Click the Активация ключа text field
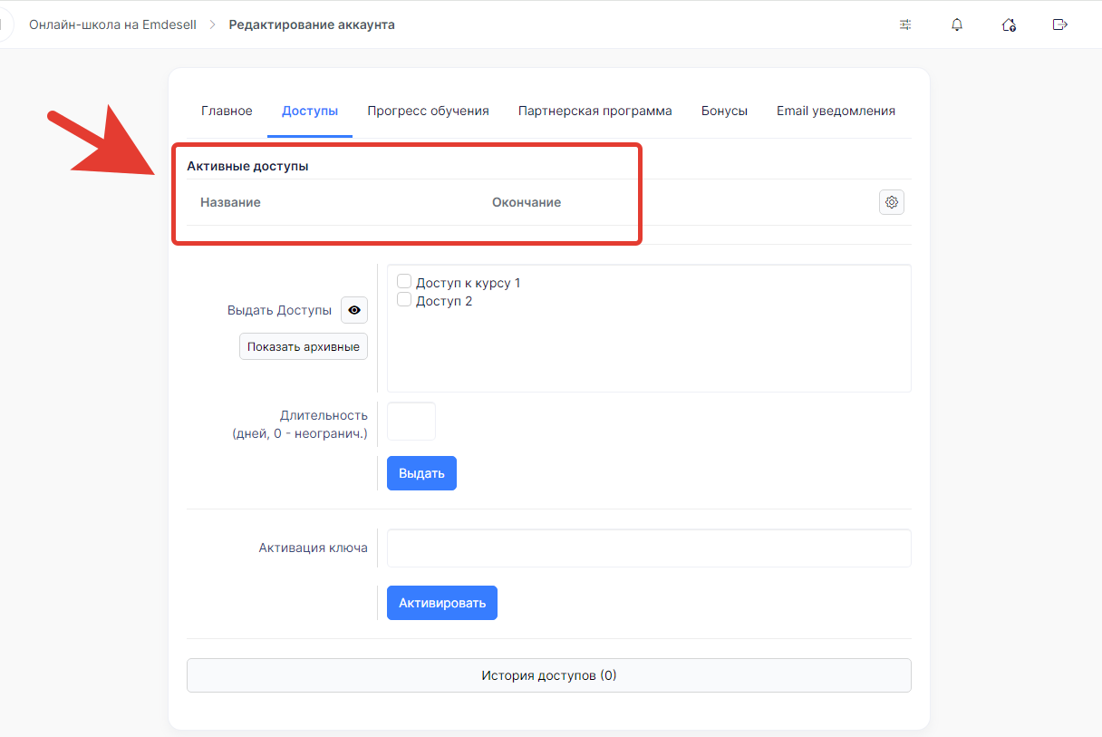The height and width of the screenshot is (737, 1102). [x=648, y=548]
